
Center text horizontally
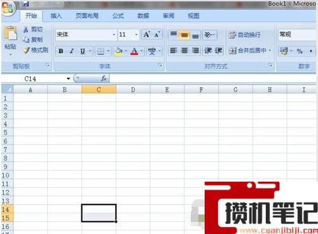[185, 50]
